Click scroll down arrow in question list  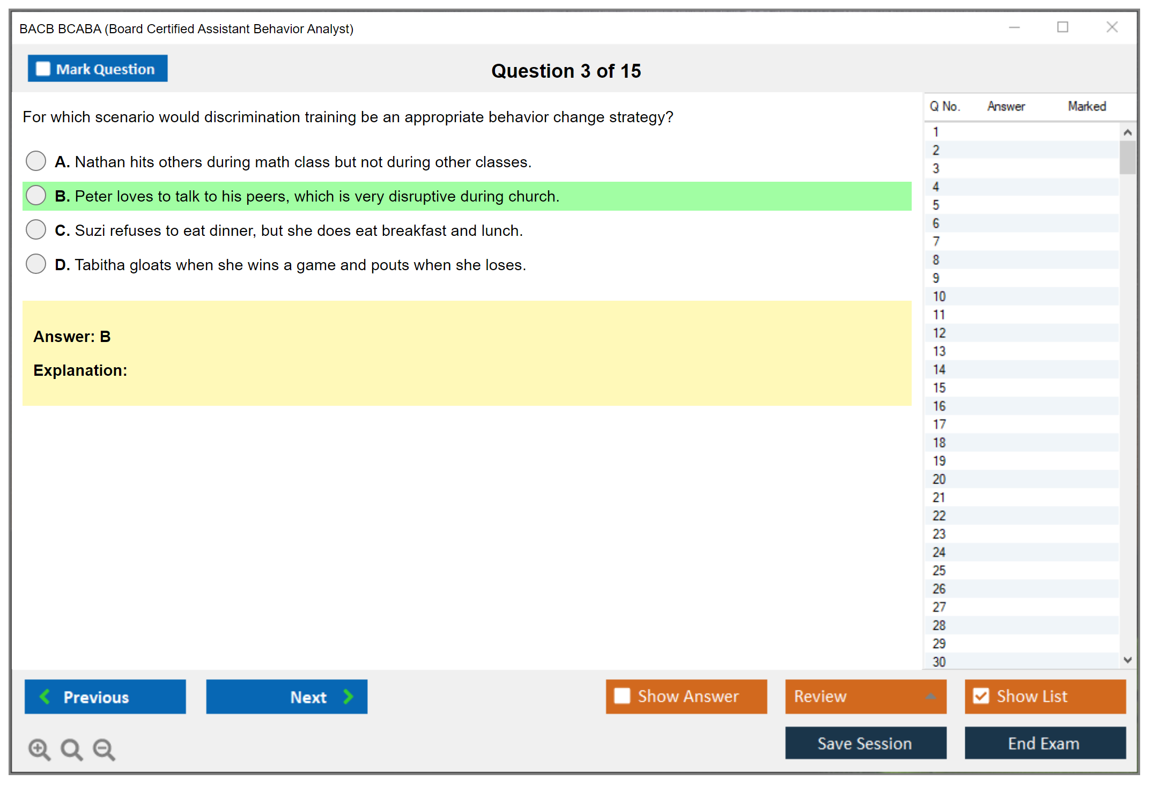point(1127,660)
